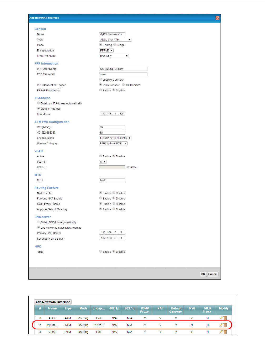Click the MTU value field
The width and height of the screenshot is (265, 358).
click(x=112, y=180)
